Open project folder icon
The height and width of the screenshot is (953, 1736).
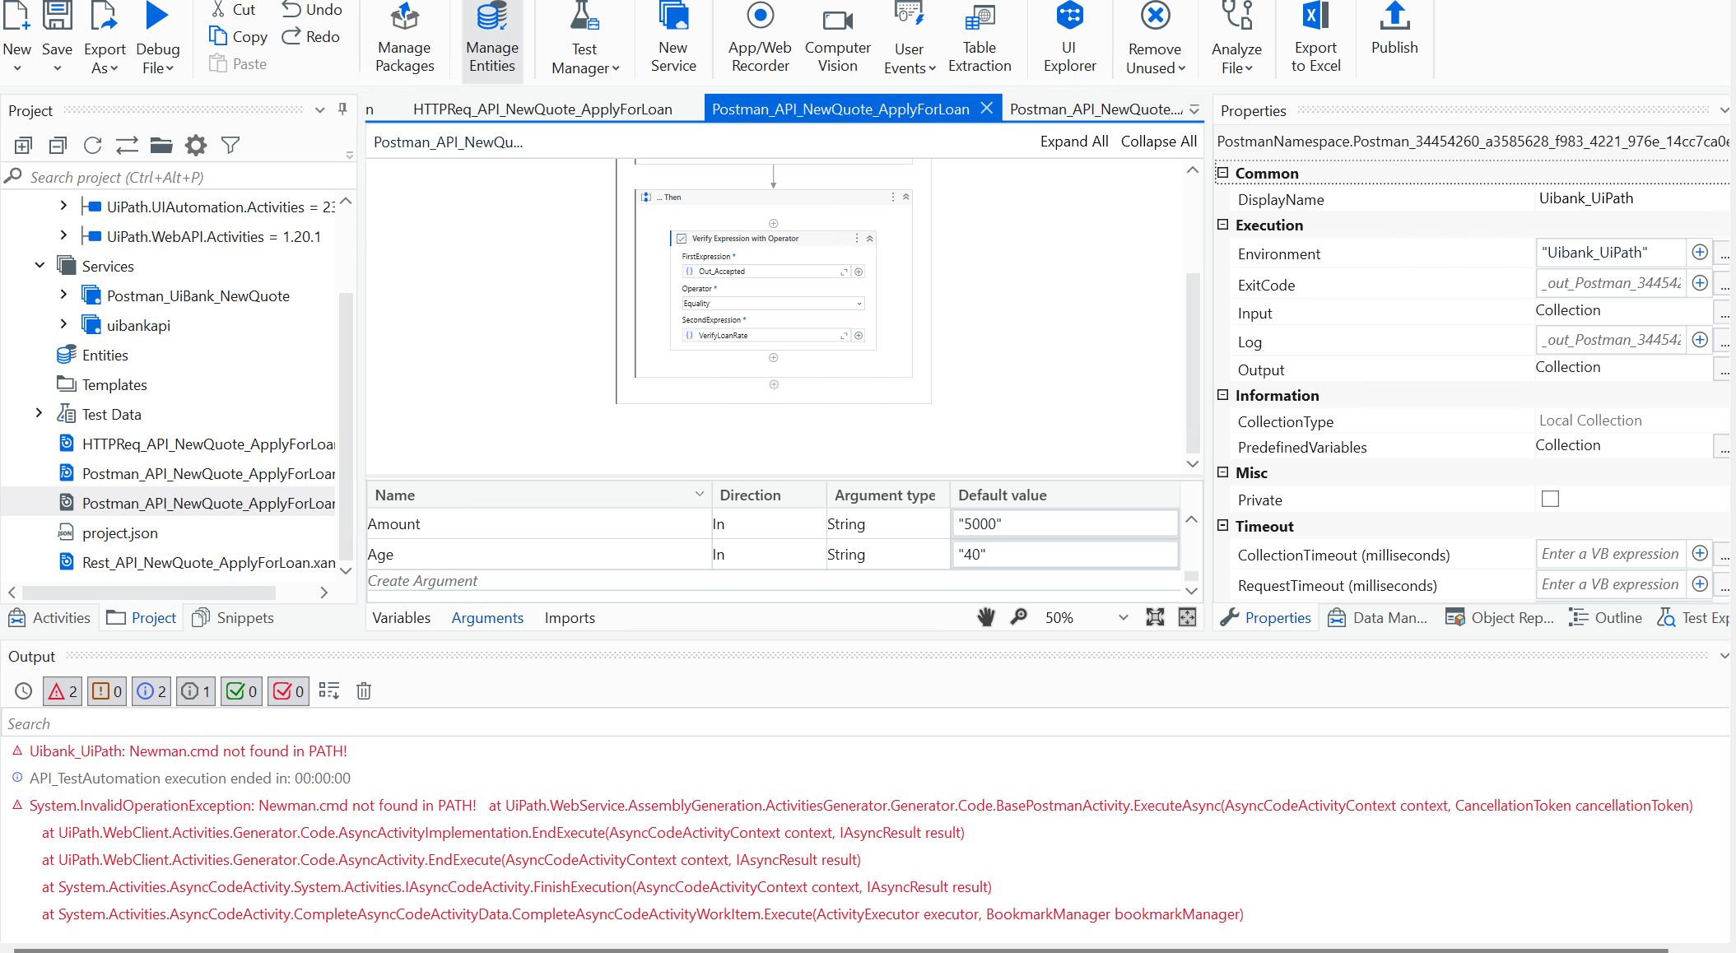(161, 146)
